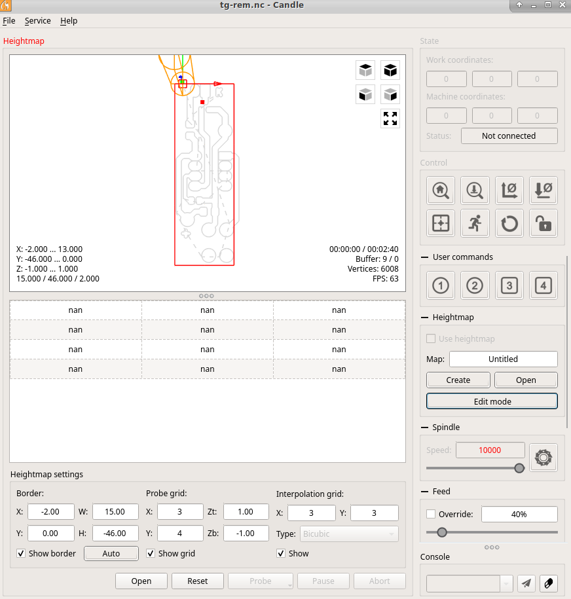571x599 pixels.
Task: Toggle the Show grid checkbox
Action: pos(151,553)
